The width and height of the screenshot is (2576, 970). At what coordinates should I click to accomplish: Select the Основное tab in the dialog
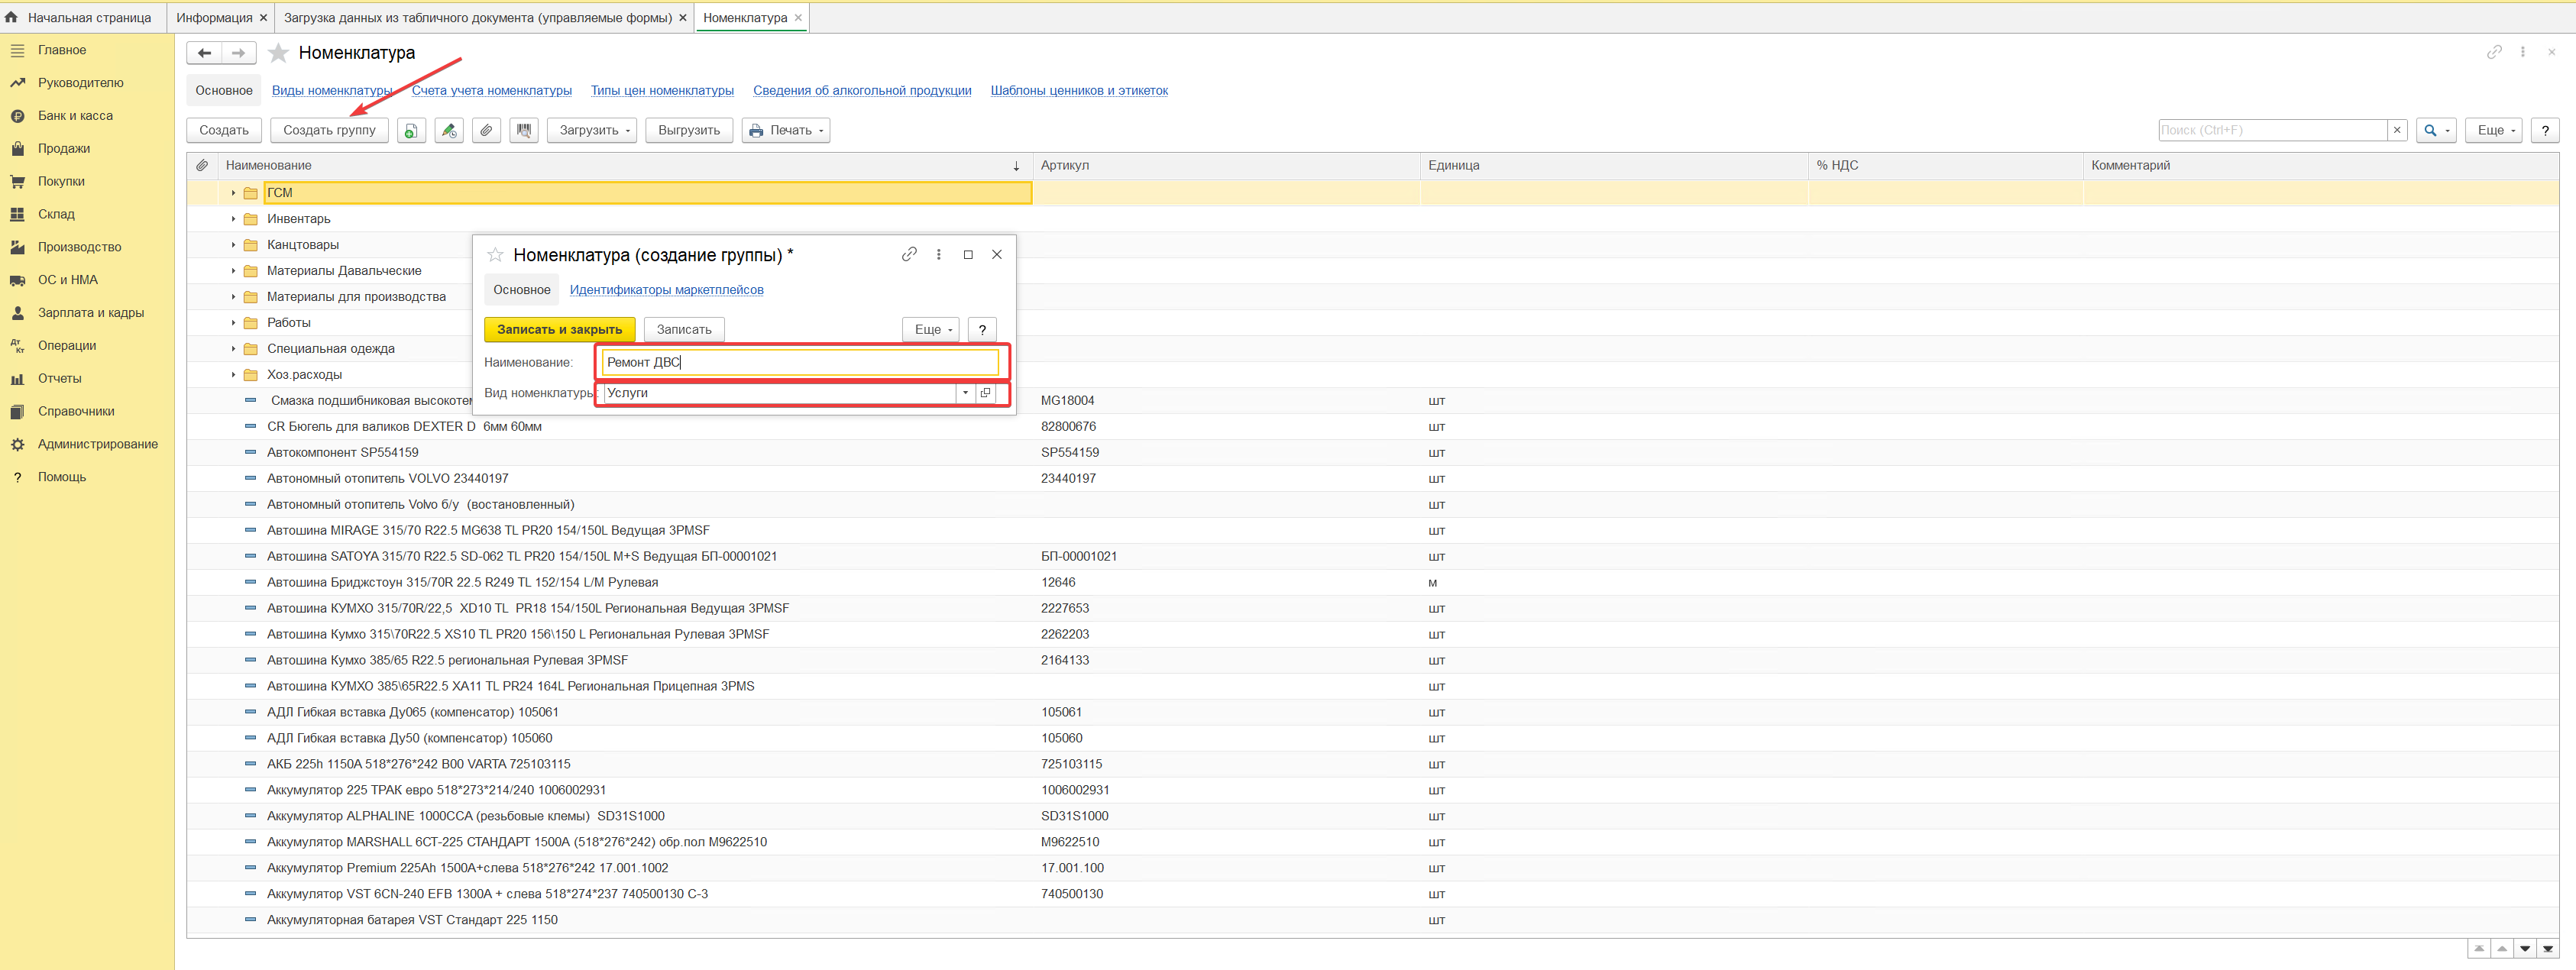point(522,290)
